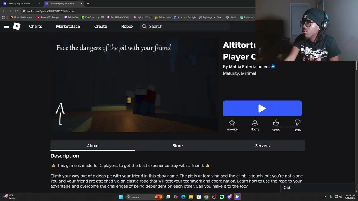Go to the Create page
This screenshot has width=358, height=201.
point(100,26)
